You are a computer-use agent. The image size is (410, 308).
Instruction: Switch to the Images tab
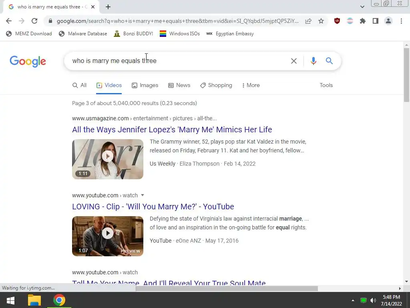tap(145, 85)
